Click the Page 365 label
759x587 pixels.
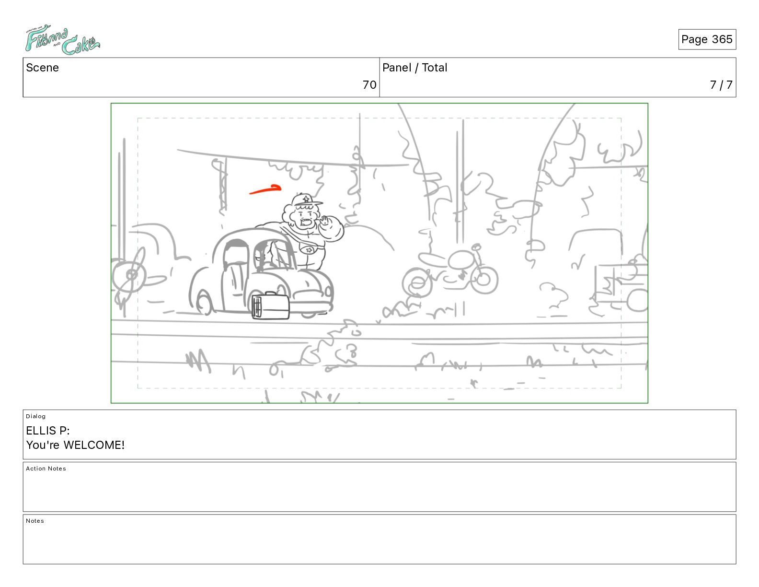point(707,39)
